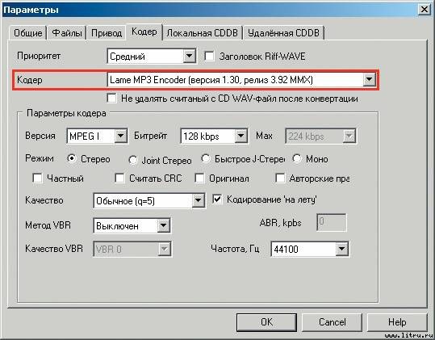Open the Файлы tab
Screen dimensions: 435x340
(x=67, y=33)
